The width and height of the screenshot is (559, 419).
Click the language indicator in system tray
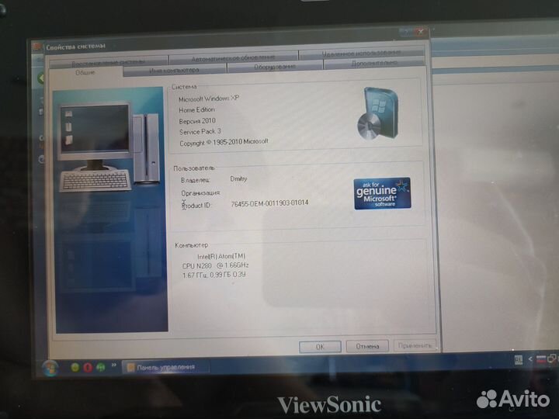pos(518,359)
